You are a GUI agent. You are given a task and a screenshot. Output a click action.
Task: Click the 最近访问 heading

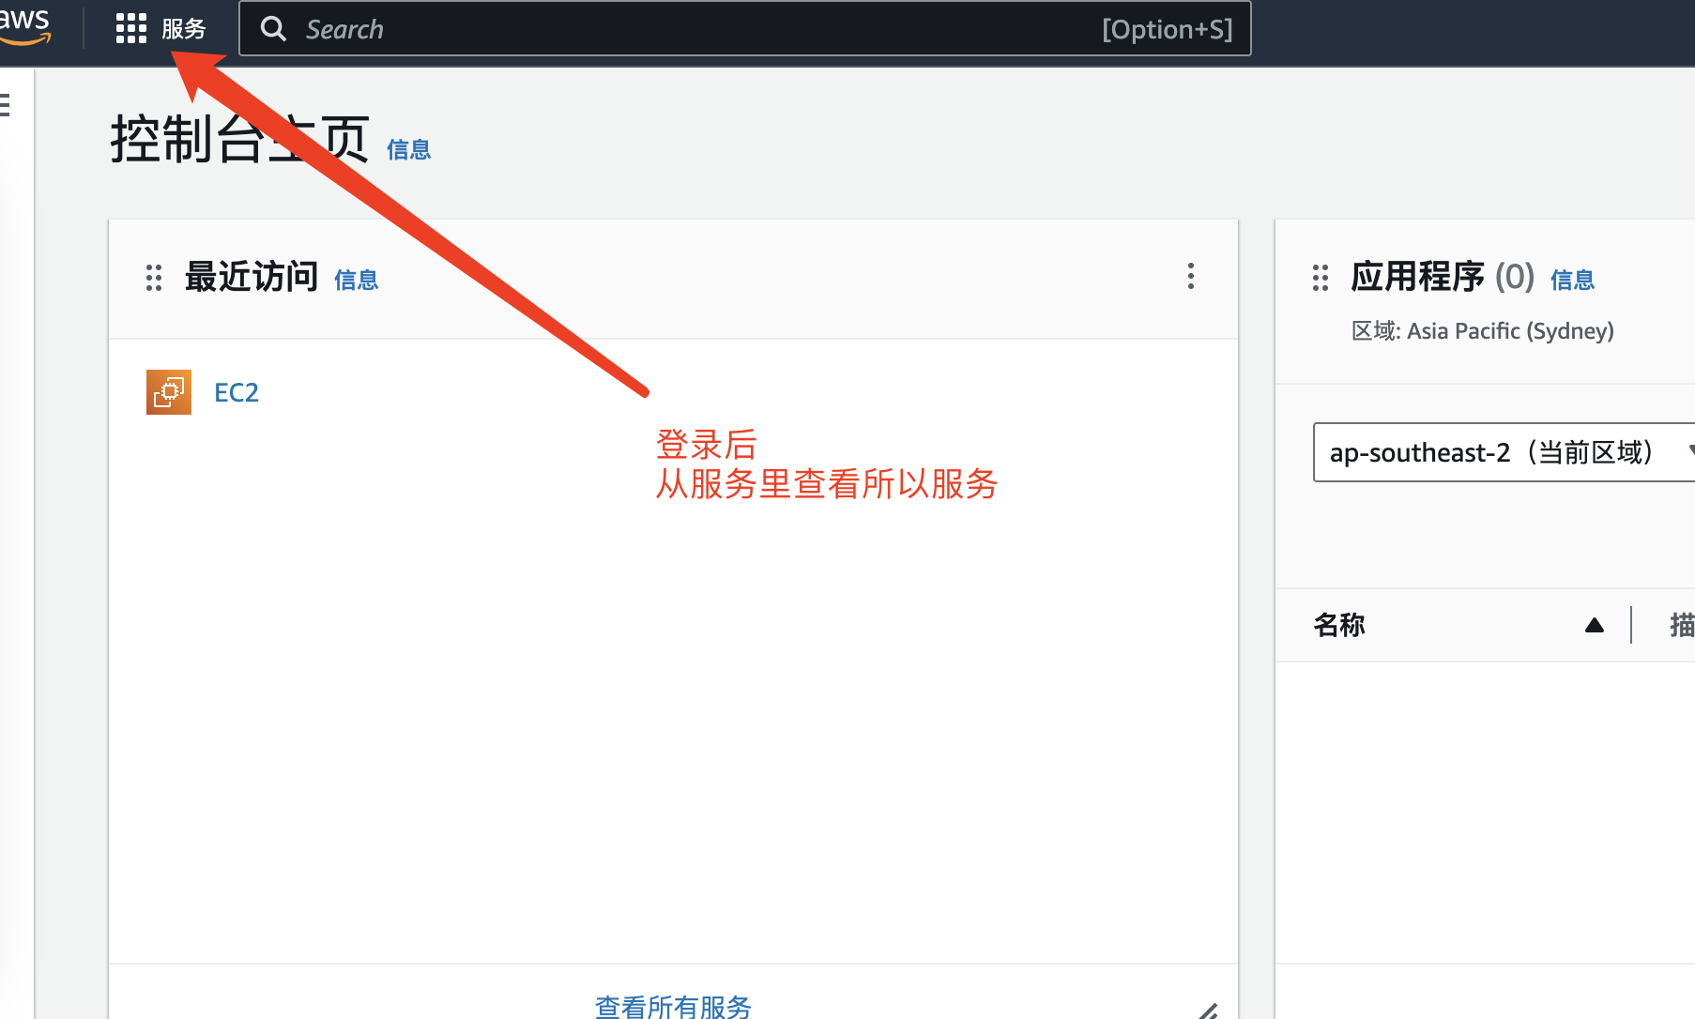pos(252,277)
